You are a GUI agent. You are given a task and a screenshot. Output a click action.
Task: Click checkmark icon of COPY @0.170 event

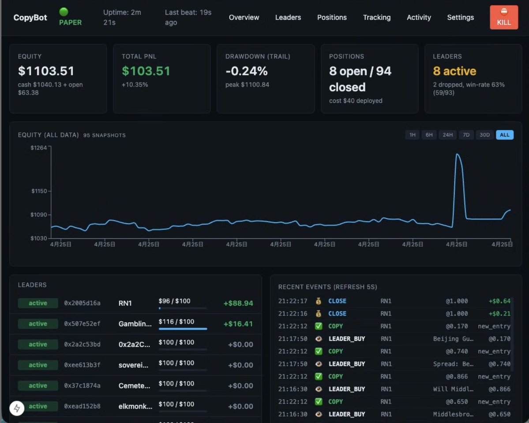coord(318,326)
